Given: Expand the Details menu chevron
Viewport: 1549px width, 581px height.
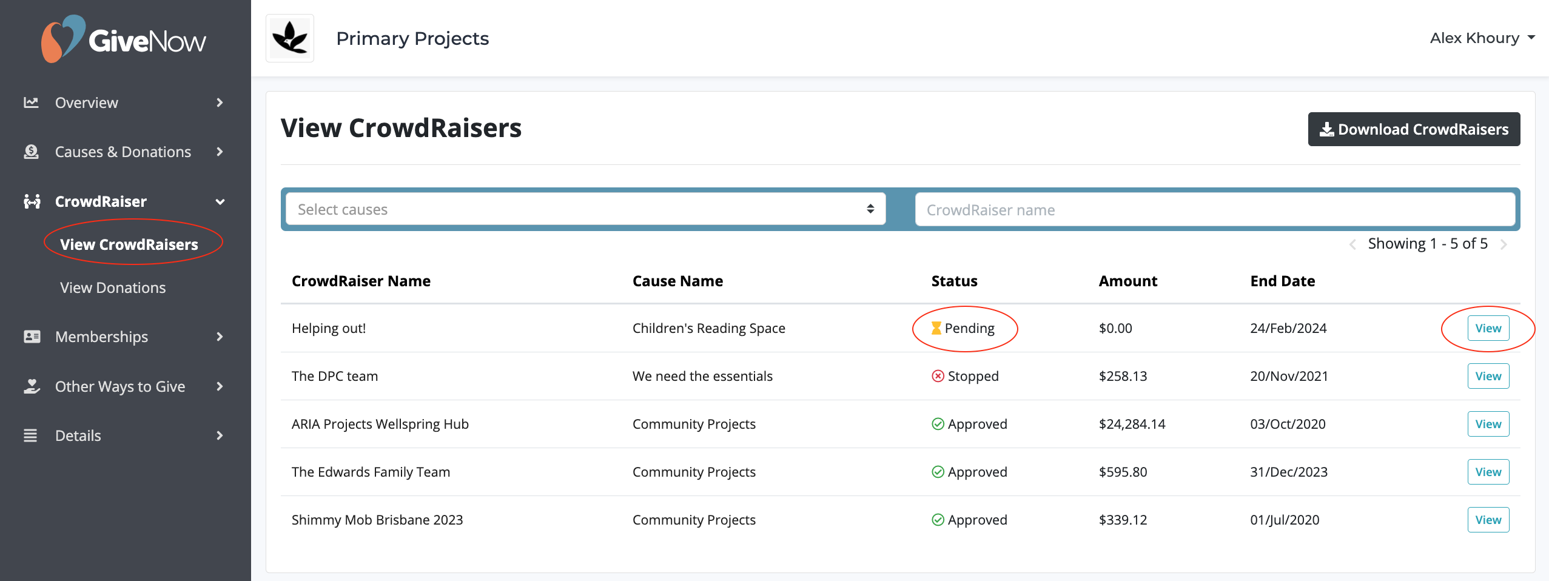Looking at the screenshot, I should 220,435.
